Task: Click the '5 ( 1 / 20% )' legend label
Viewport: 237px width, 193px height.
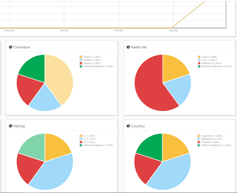Action: click(89, 136)
